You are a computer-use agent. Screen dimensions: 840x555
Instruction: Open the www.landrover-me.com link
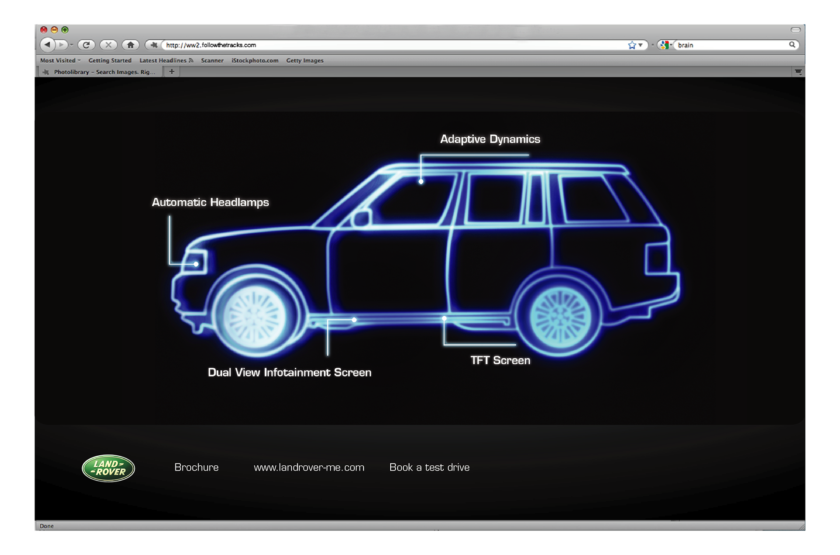point(309,467)
